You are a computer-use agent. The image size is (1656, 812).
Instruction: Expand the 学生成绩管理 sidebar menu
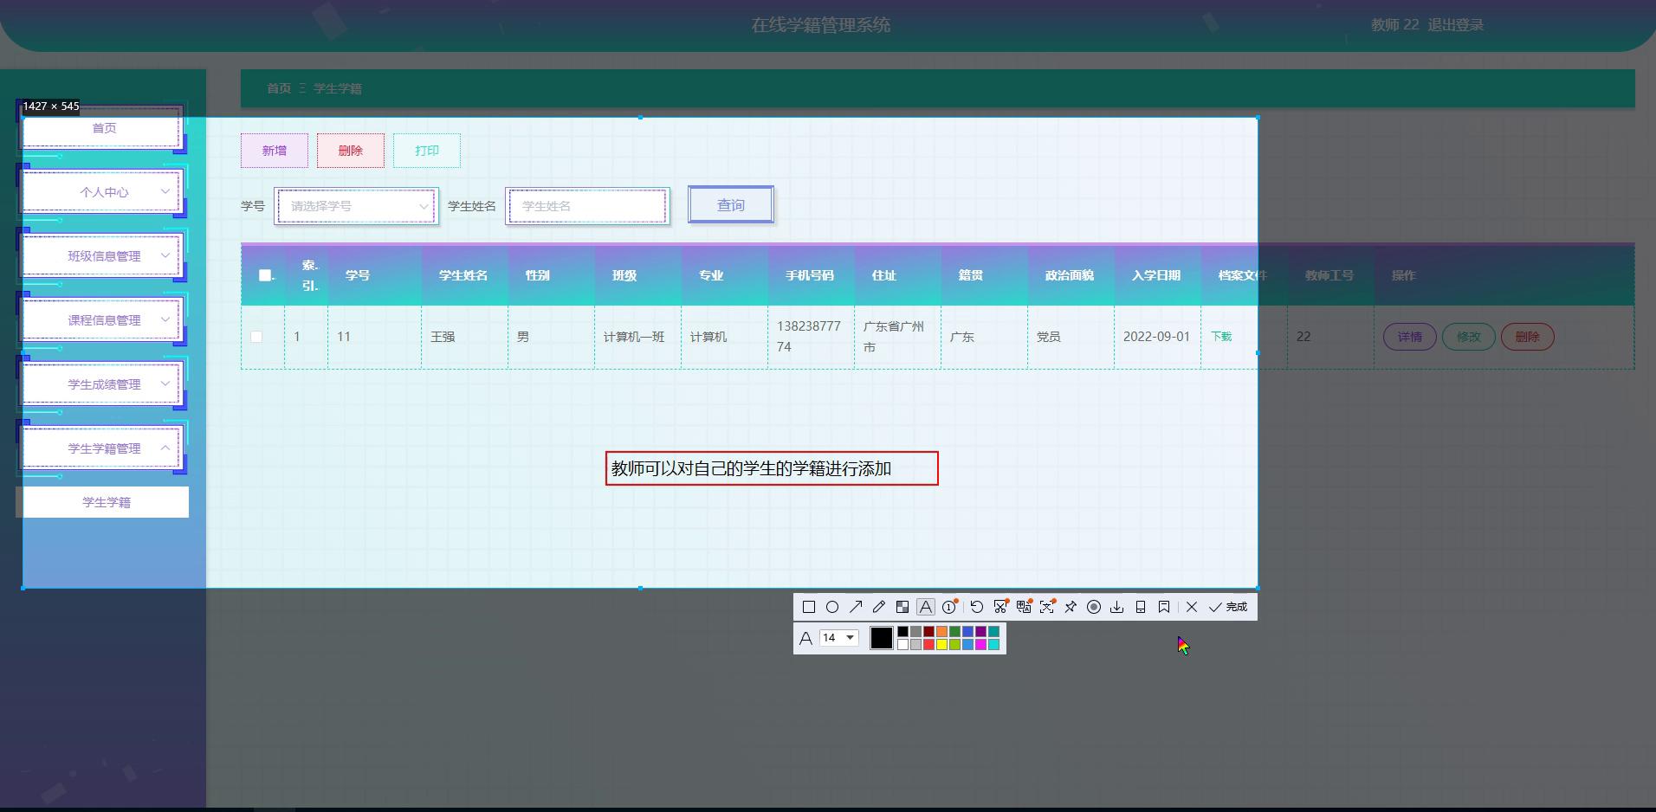(102, 384)
